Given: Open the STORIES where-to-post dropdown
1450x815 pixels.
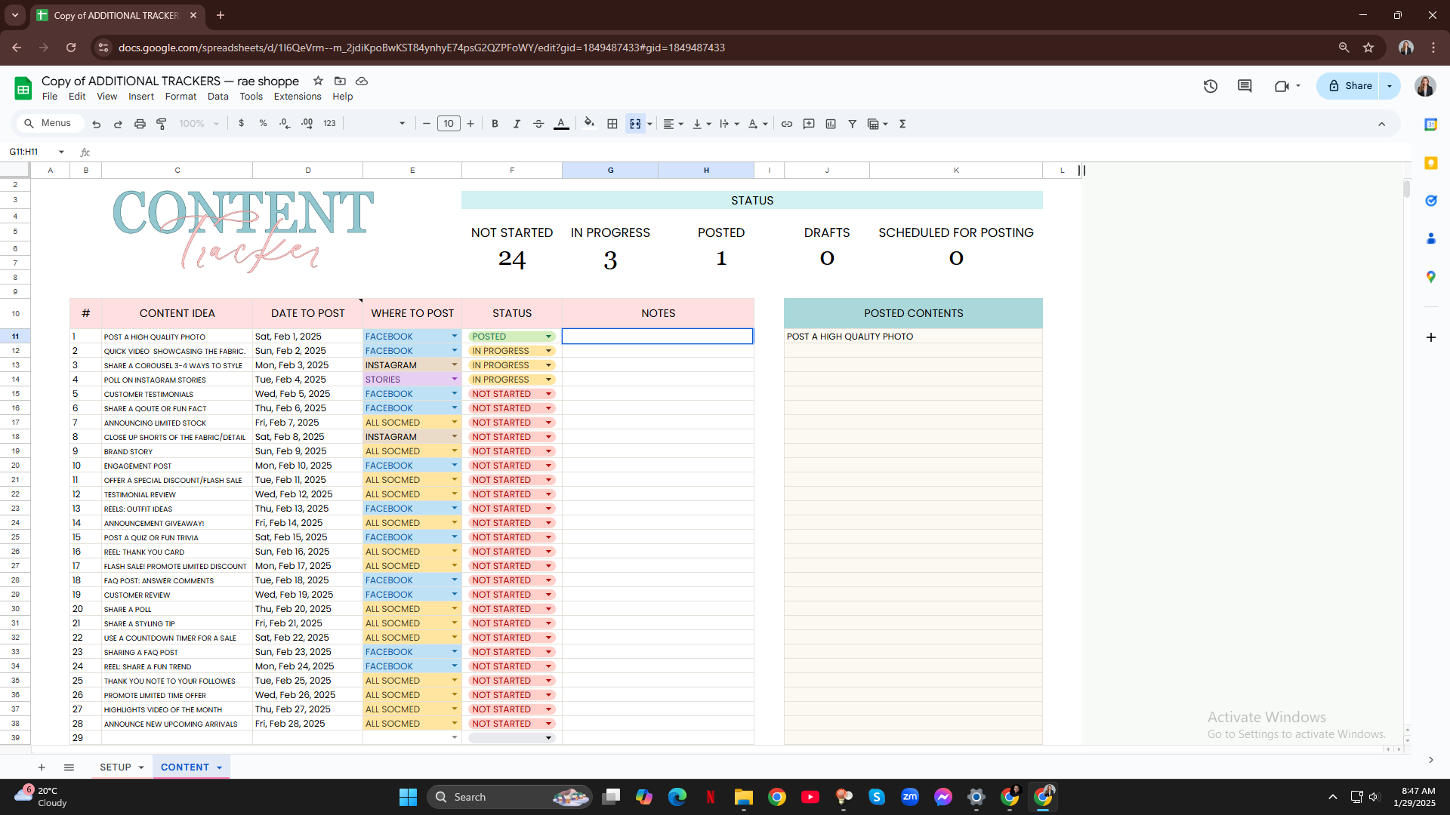Looking at the screenshot, I should pos(455,380).
